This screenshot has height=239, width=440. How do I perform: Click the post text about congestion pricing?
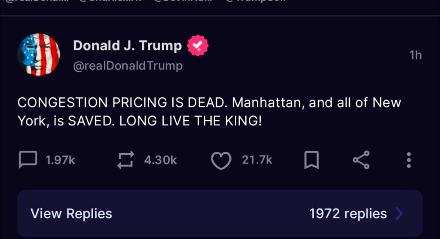tap(209, 112)
